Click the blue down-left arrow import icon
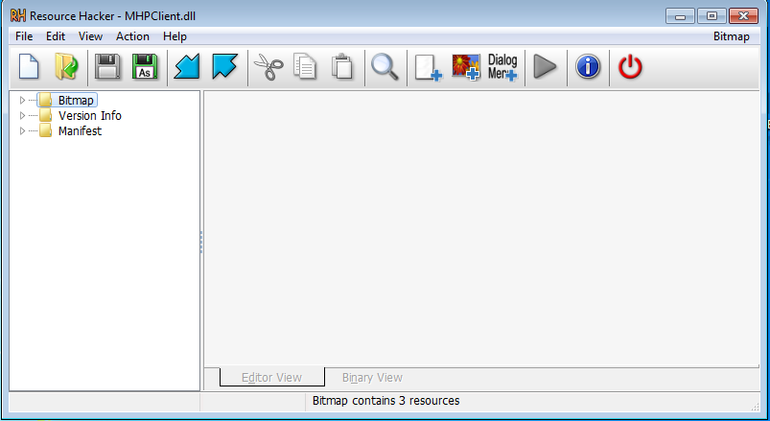 [x=187, y=67]
